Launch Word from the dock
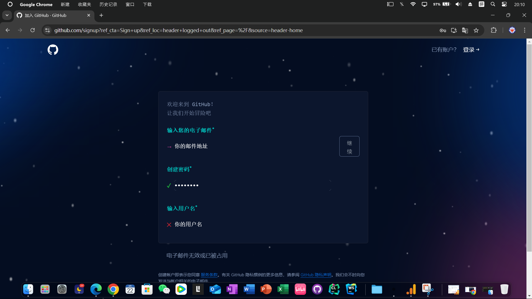 249,289
